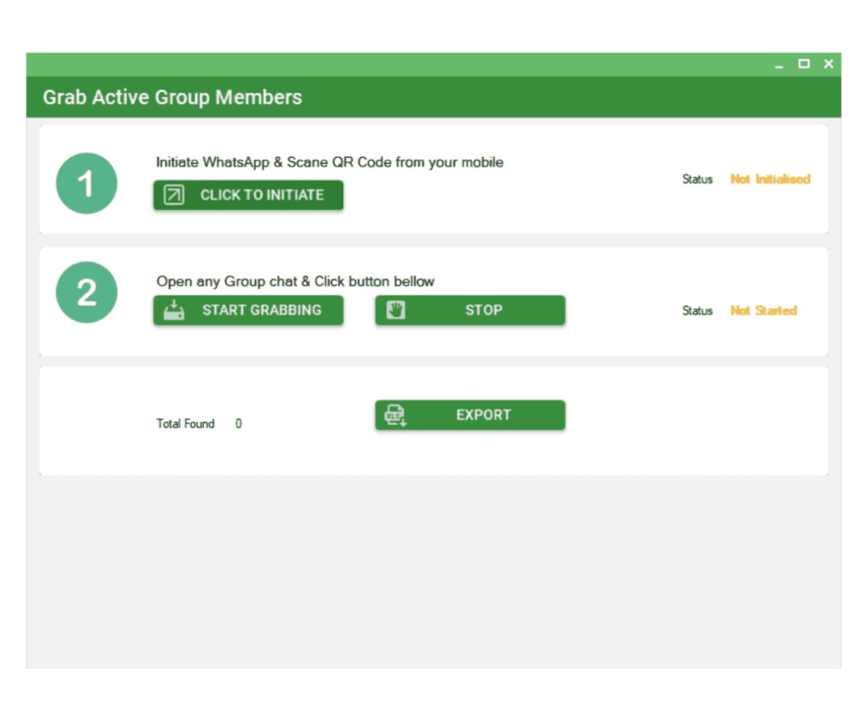Minimize the Grab Active Group Members window
The width and height of the screenshot is (865, 724).
point(779,65)
